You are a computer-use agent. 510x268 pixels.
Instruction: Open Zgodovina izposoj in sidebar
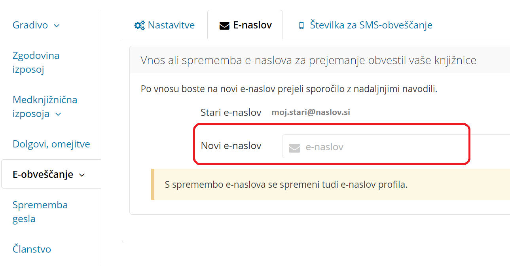coord(36,62)
